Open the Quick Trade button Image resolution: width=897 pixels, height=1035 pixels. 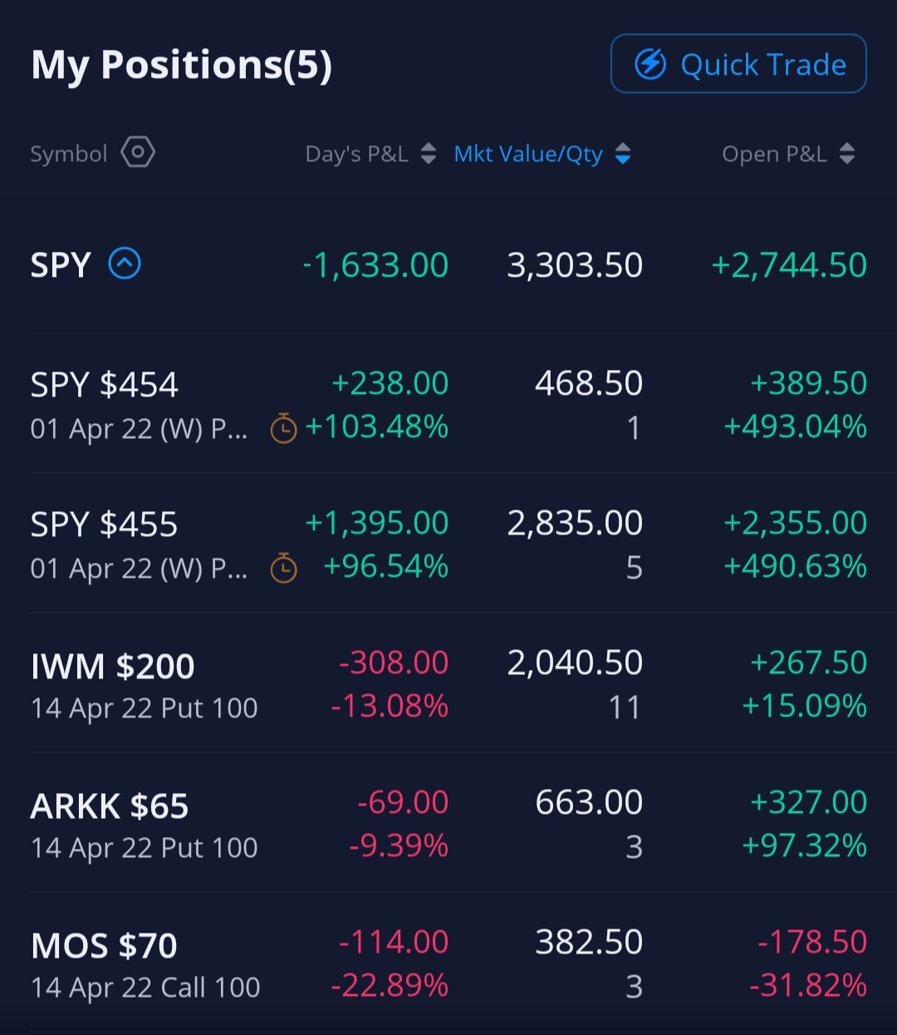tap(738, 64)
